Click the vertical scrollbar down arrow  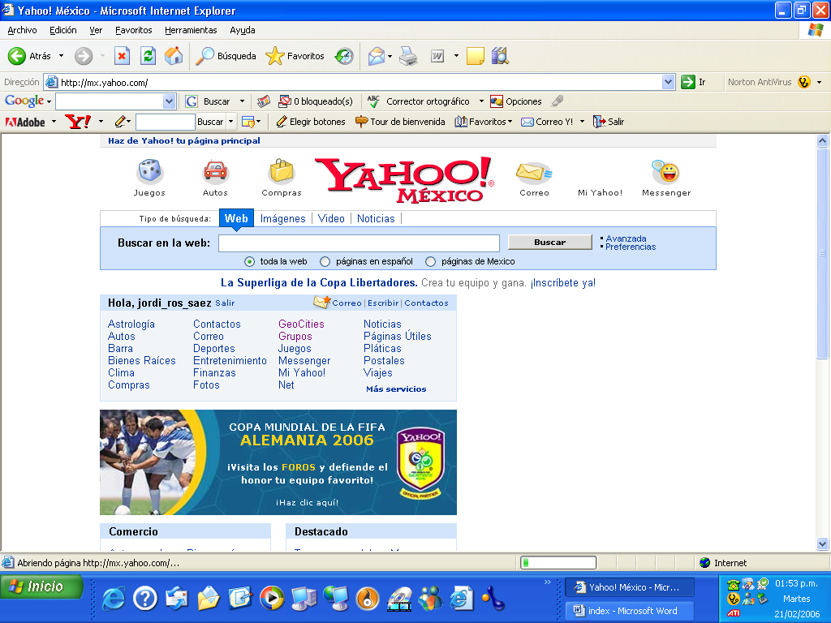click(x=823, y=544)
